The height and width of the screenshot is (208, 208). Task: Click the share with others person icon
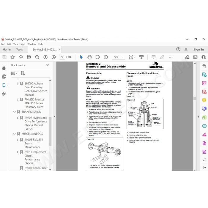coord(204,57)
